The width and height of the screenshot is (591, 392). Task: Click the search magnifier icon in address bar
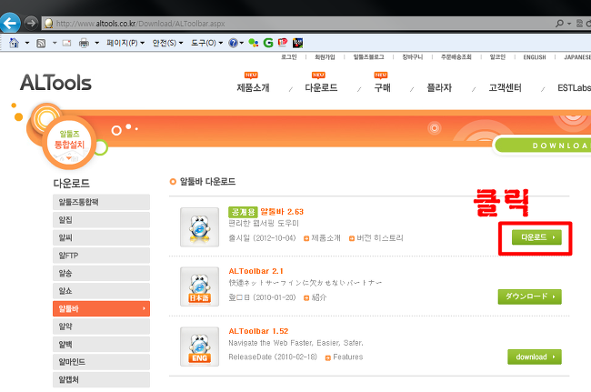pyautogui.click(x=560, y=24)
